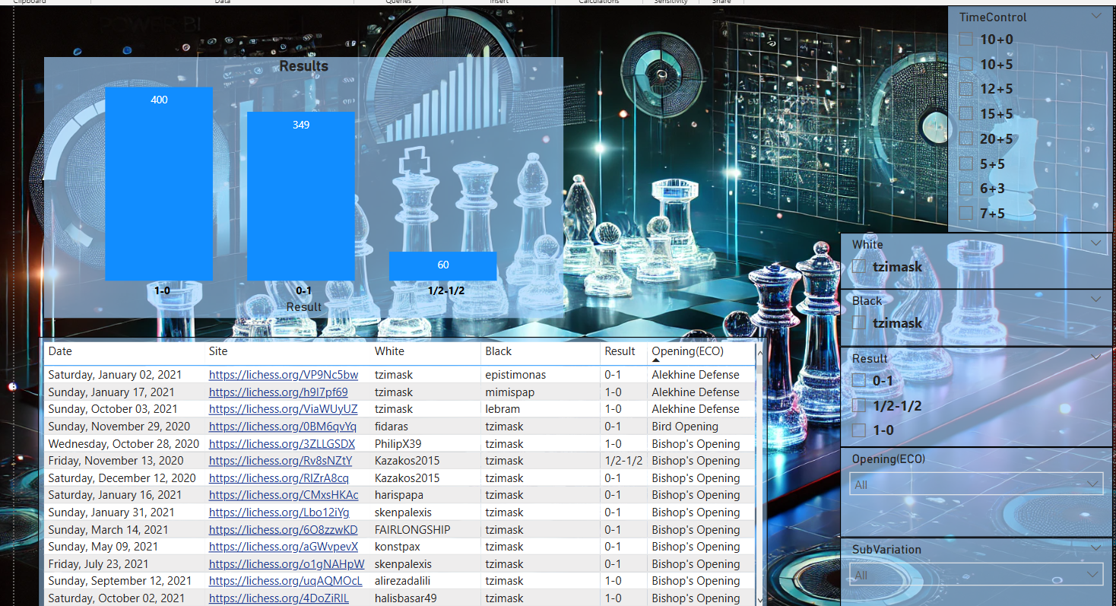Open link https://lichess.org/3ZLLGSDX
The width and height of the screenshot is (1116, 606).
point(282,444)
